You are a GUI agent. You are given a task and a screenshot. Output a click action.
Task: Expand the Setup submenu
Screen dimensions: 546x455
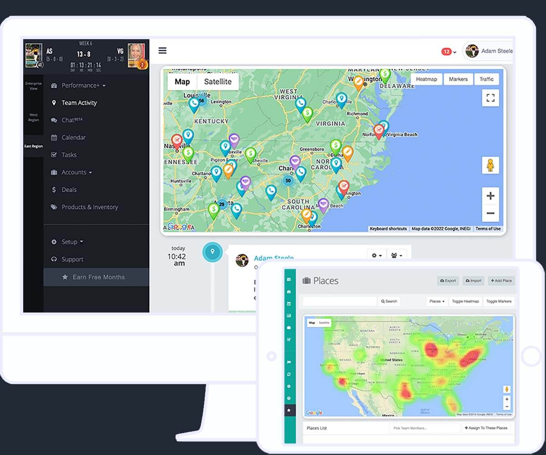(x=67, y=242)
